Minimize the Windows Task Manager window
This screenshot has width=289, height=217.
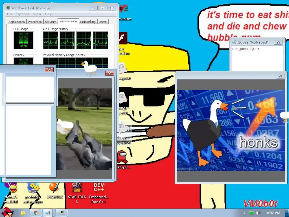coord(93,8)
